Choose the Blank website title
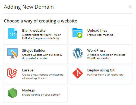 [x=34, y=30]
